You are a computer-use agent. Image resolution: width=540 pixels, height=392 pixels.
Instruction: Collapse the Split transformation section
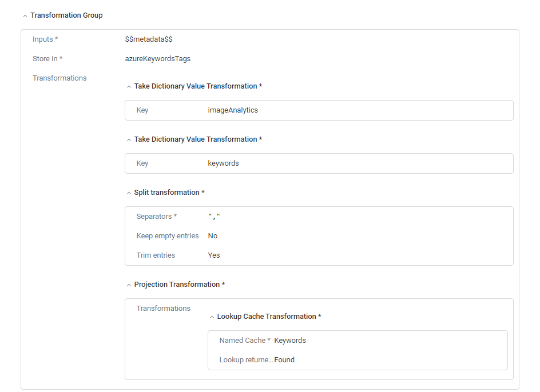(x=129, y=193)
